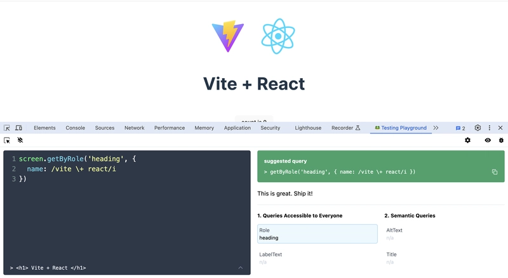Switch to the Security tab
Image resolution: width=508 pixels, height=278 pixels.
(271, 128)
